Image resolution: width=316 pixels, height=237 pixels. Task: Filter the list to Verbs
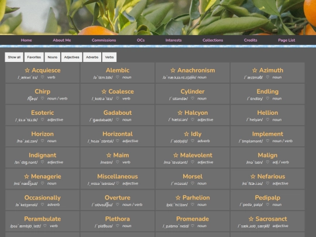[109, 57]
